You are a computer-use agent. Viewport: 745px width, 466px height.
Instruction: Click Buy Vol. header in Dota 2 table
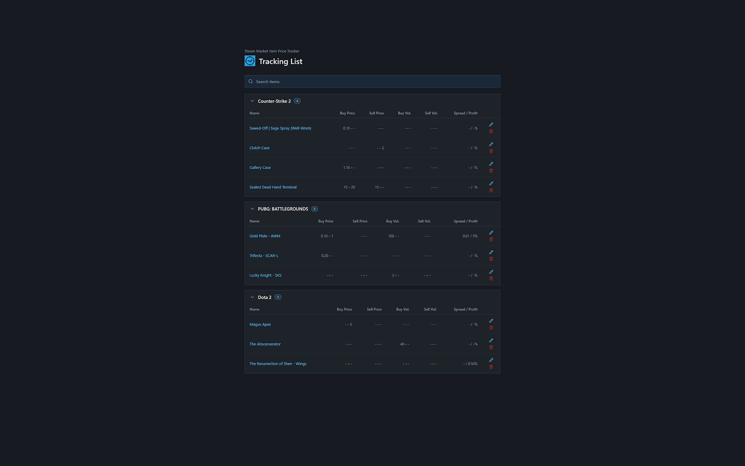[x=403, y=309]
